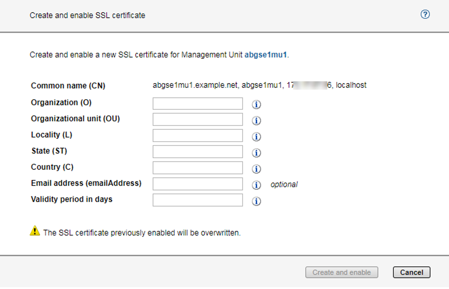Screen dimensions: 449x289
Task: Click the yellow warning triangle icon
Action: [x=35, y=231]
